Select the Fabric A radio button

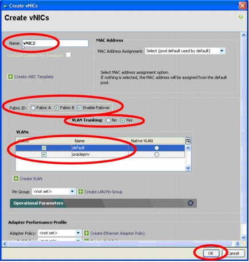[x=33, y=108]
